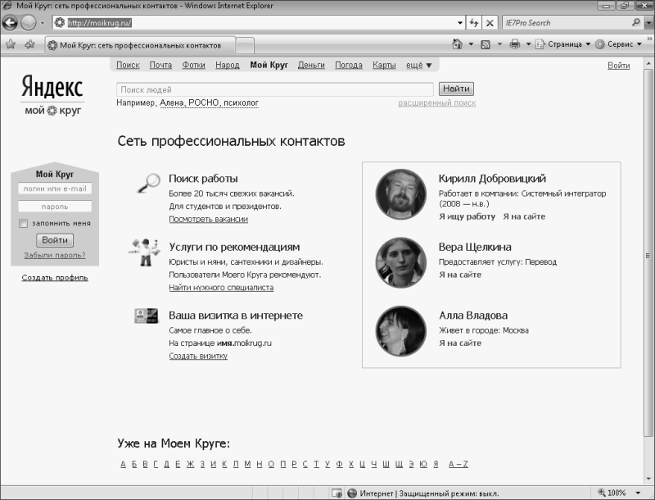Click the пароль field
The image size is (655, 500).
click(x=55, y=207)
